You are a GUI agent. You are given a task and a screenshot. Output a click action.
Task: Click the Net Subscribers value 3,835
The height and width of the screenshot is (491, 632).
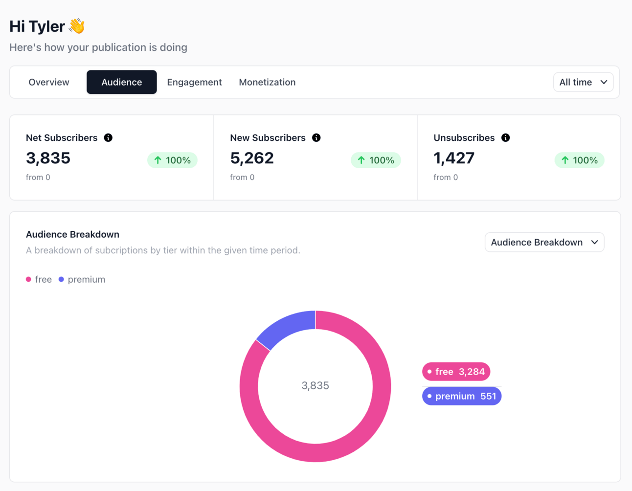coord(48,158)
